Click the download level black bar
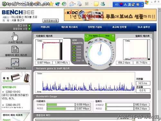The image size is (161, 121). 61,50
